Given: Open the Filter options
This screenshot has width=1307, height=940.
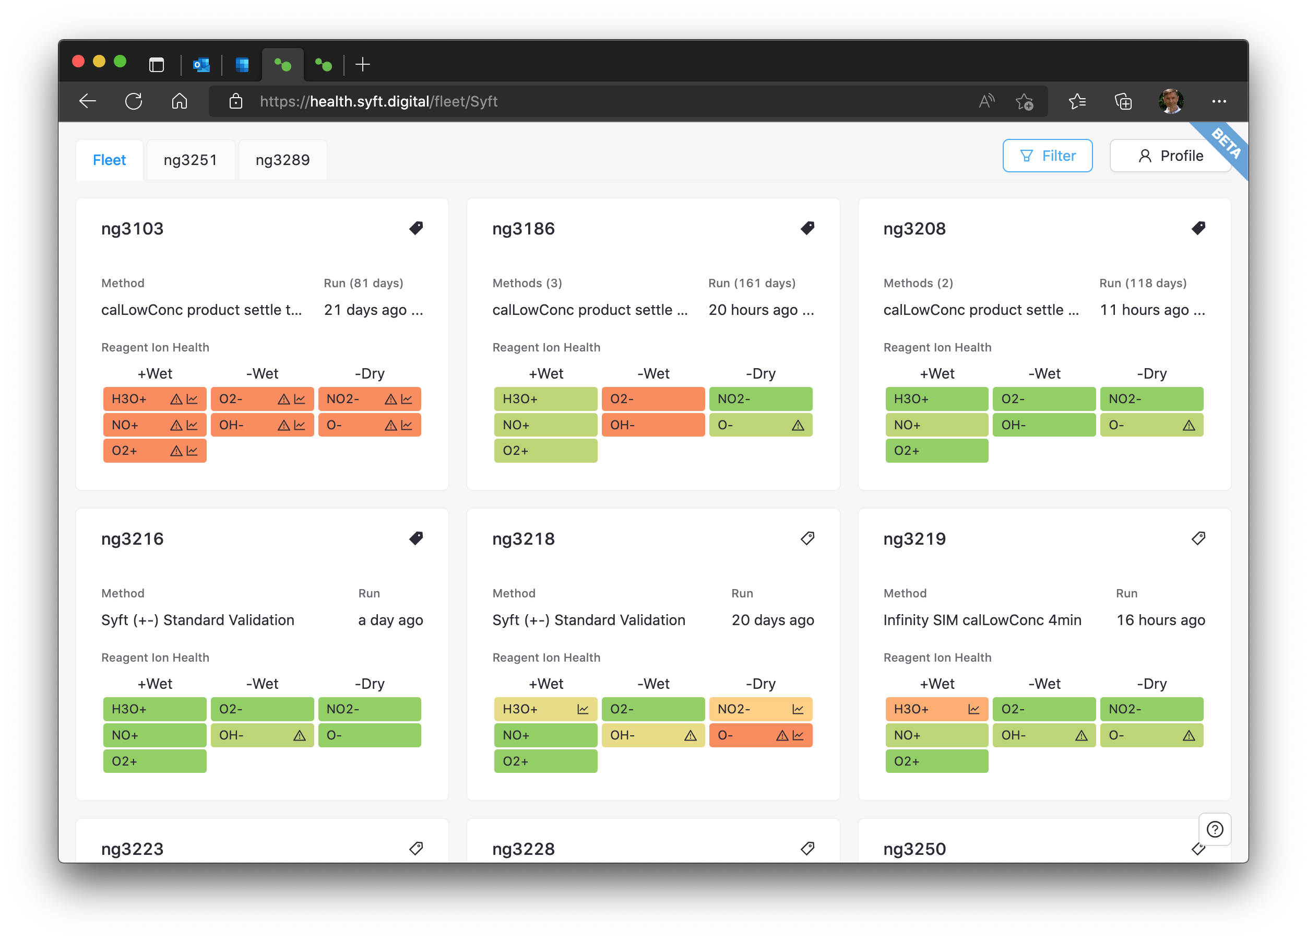Looking at the screenshot, I should pyautogui.click(x=1047, y=156).
